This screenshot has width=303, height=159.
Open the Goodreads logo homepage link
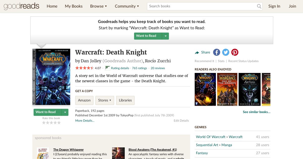(x=21, y=6)
